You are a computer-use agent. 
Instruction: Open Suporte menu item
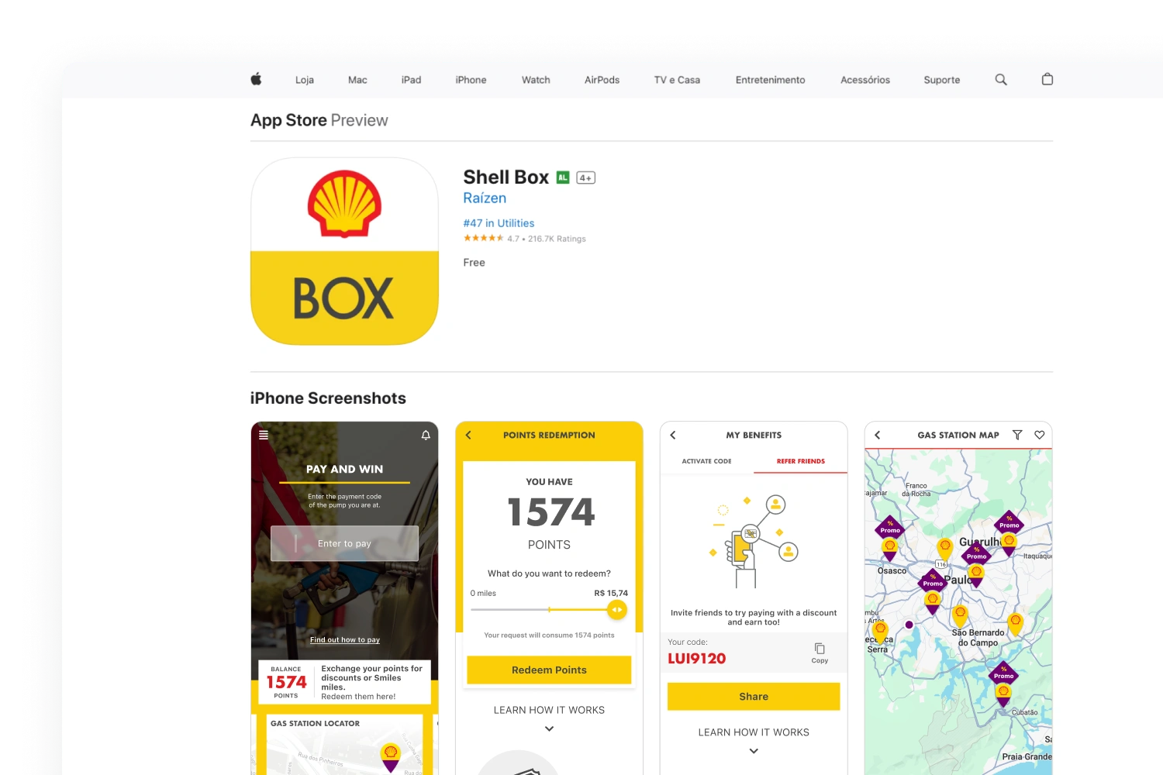point(941,80)
